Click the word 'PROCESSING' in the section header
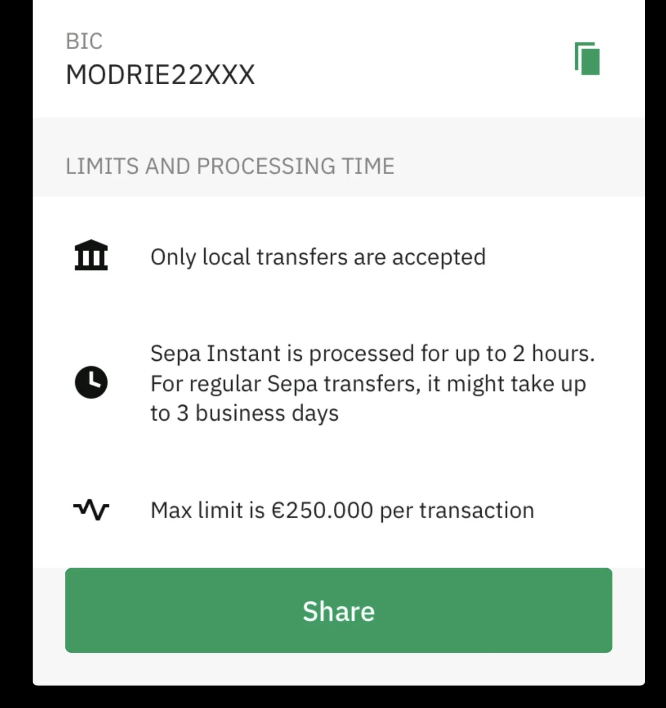 [x=266, y=166]
